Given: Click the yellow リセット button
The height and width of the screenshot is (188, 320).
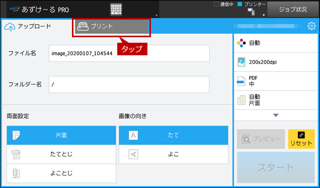Looking at the screenshot, I should click(301, 139).
